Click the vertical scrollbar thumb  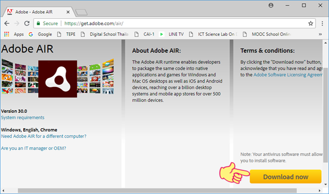tap(326, 115)
